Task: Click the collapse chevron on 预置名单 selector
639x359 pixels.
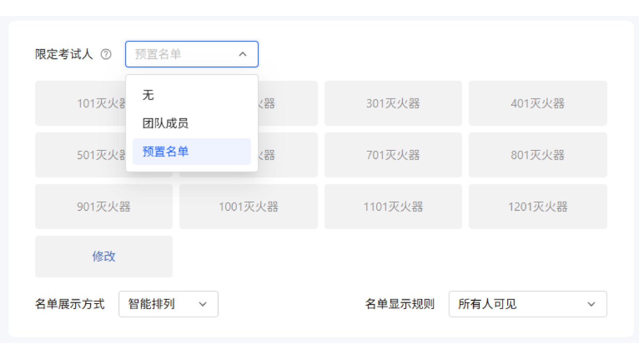Action: [x=242, y=54]
